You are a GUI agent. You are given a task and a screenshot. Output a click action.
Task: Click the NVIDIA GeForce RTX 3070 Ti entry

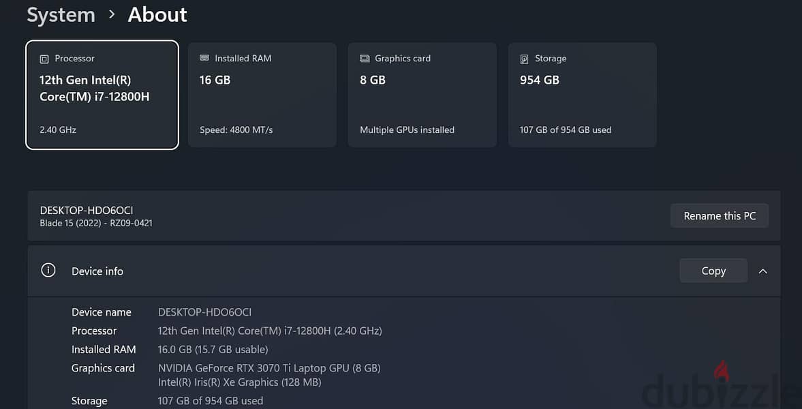[x=269, y=368]
